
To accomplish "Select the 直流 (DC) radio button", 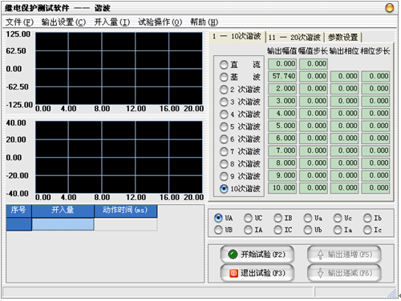I will [x=224, y=65].
